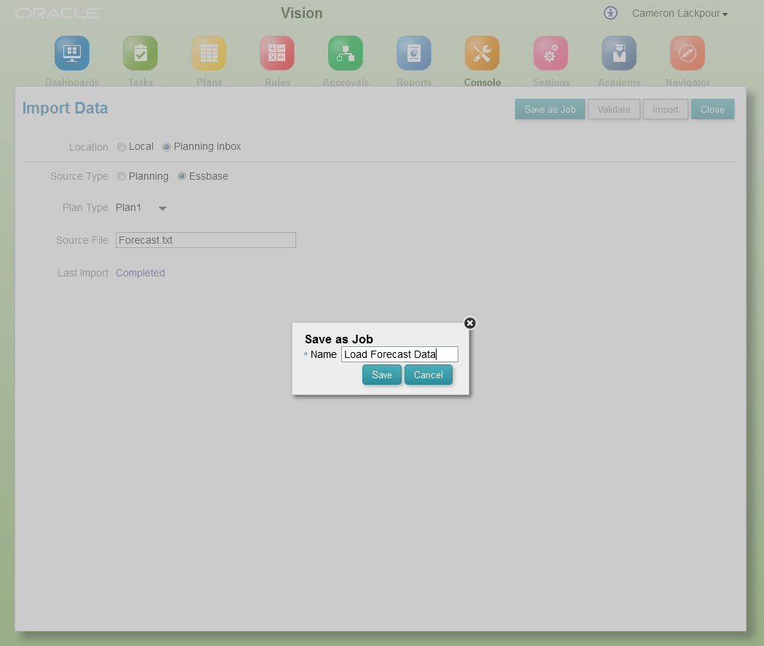The image size is (764, 646).
Task: Open the Cameron Lackpour user menu
Action: (x=680, y=14)
